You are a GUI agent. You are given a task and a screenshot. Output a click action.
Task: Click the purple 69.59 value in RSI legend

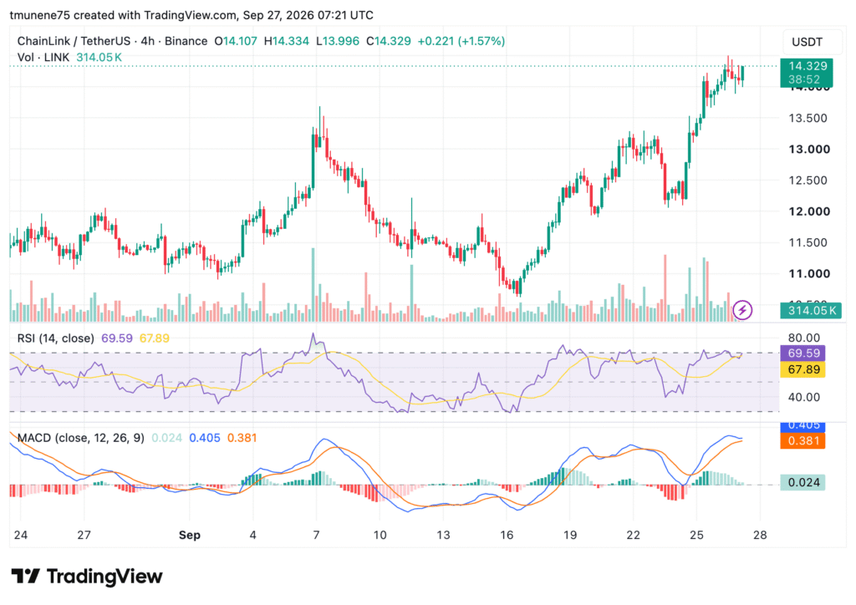click(117, 338)
